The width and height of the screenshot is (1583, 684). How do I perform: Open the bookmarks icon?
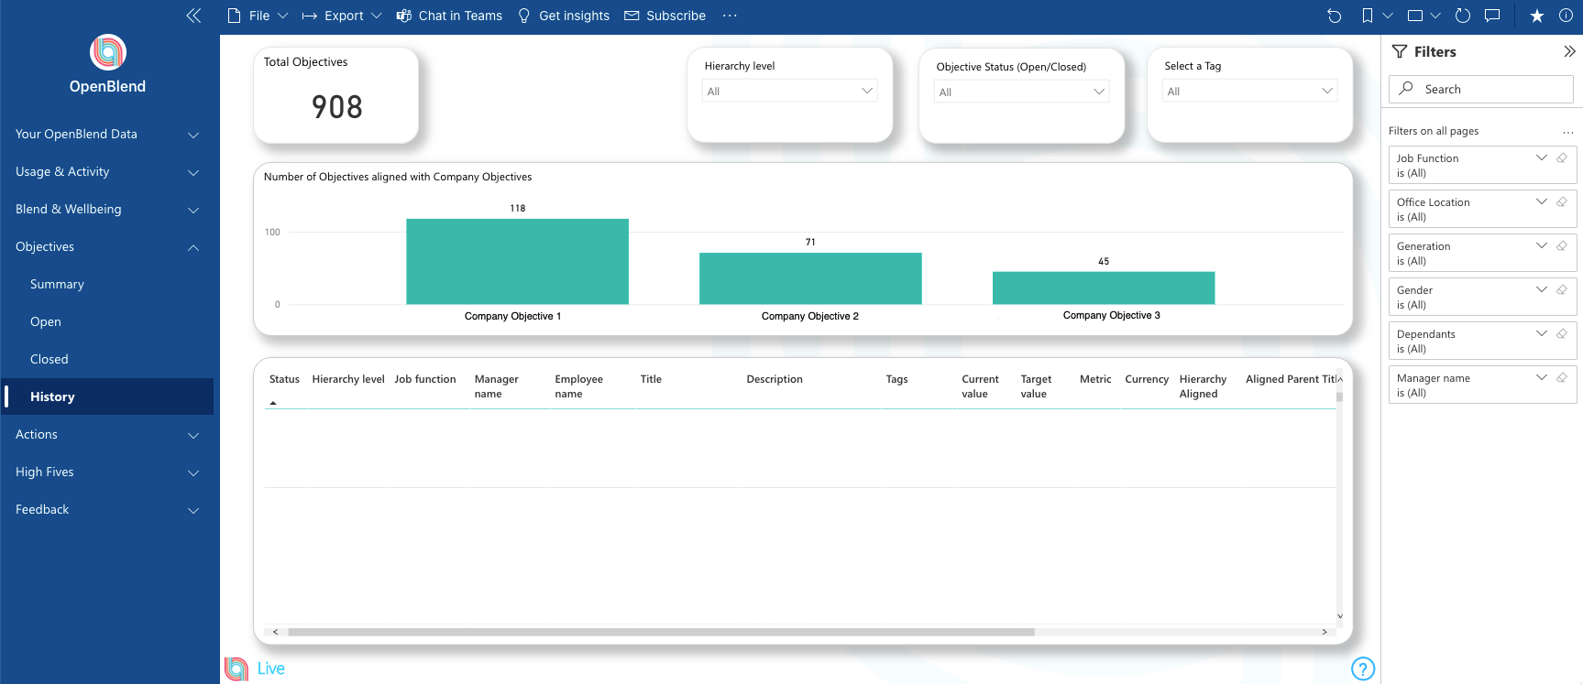click(1368, 16)
